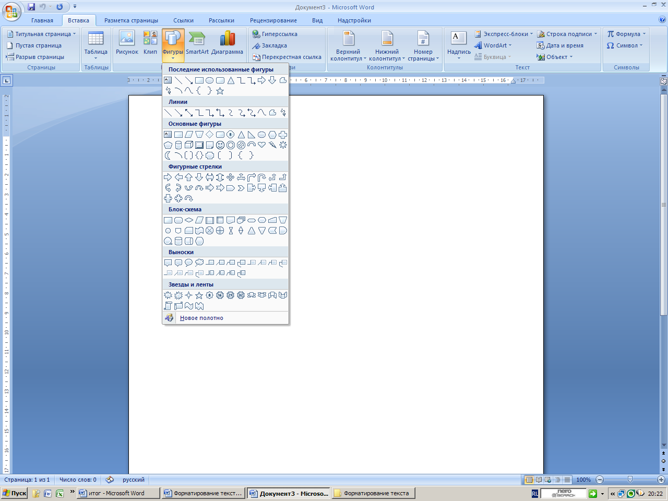Open the Клип clip art icon
Viewport: 668px width, 501px height.
click(150, 43)
